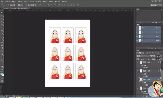Change screen mode icon in toolbox

[x=2, y=81]
